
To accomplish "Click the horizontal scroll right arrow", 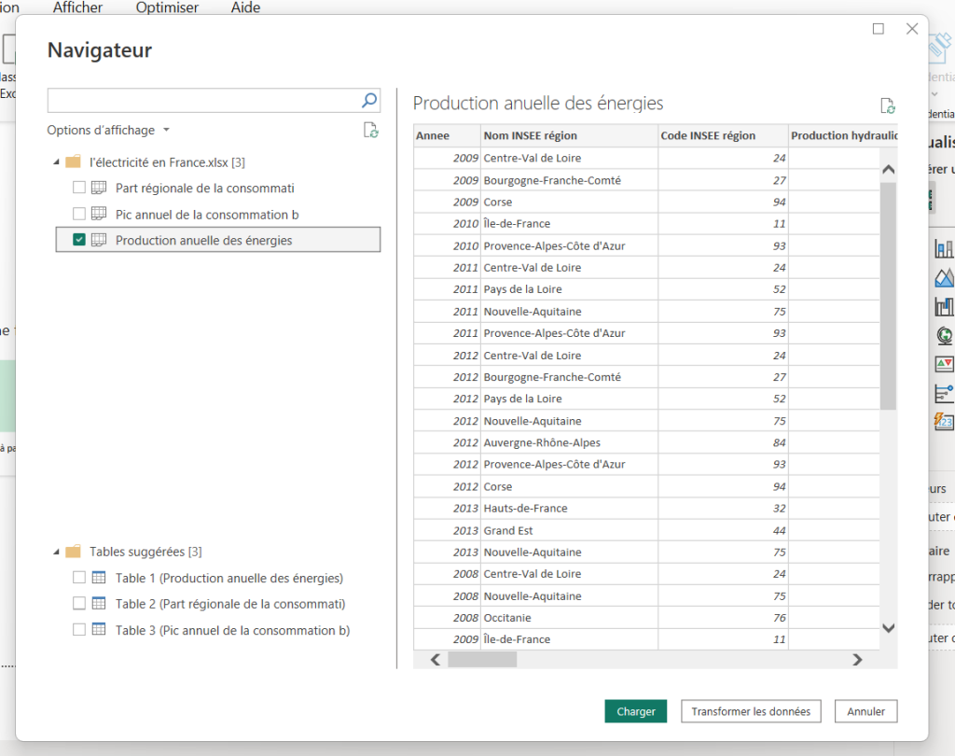I will [x=858, y=660].
